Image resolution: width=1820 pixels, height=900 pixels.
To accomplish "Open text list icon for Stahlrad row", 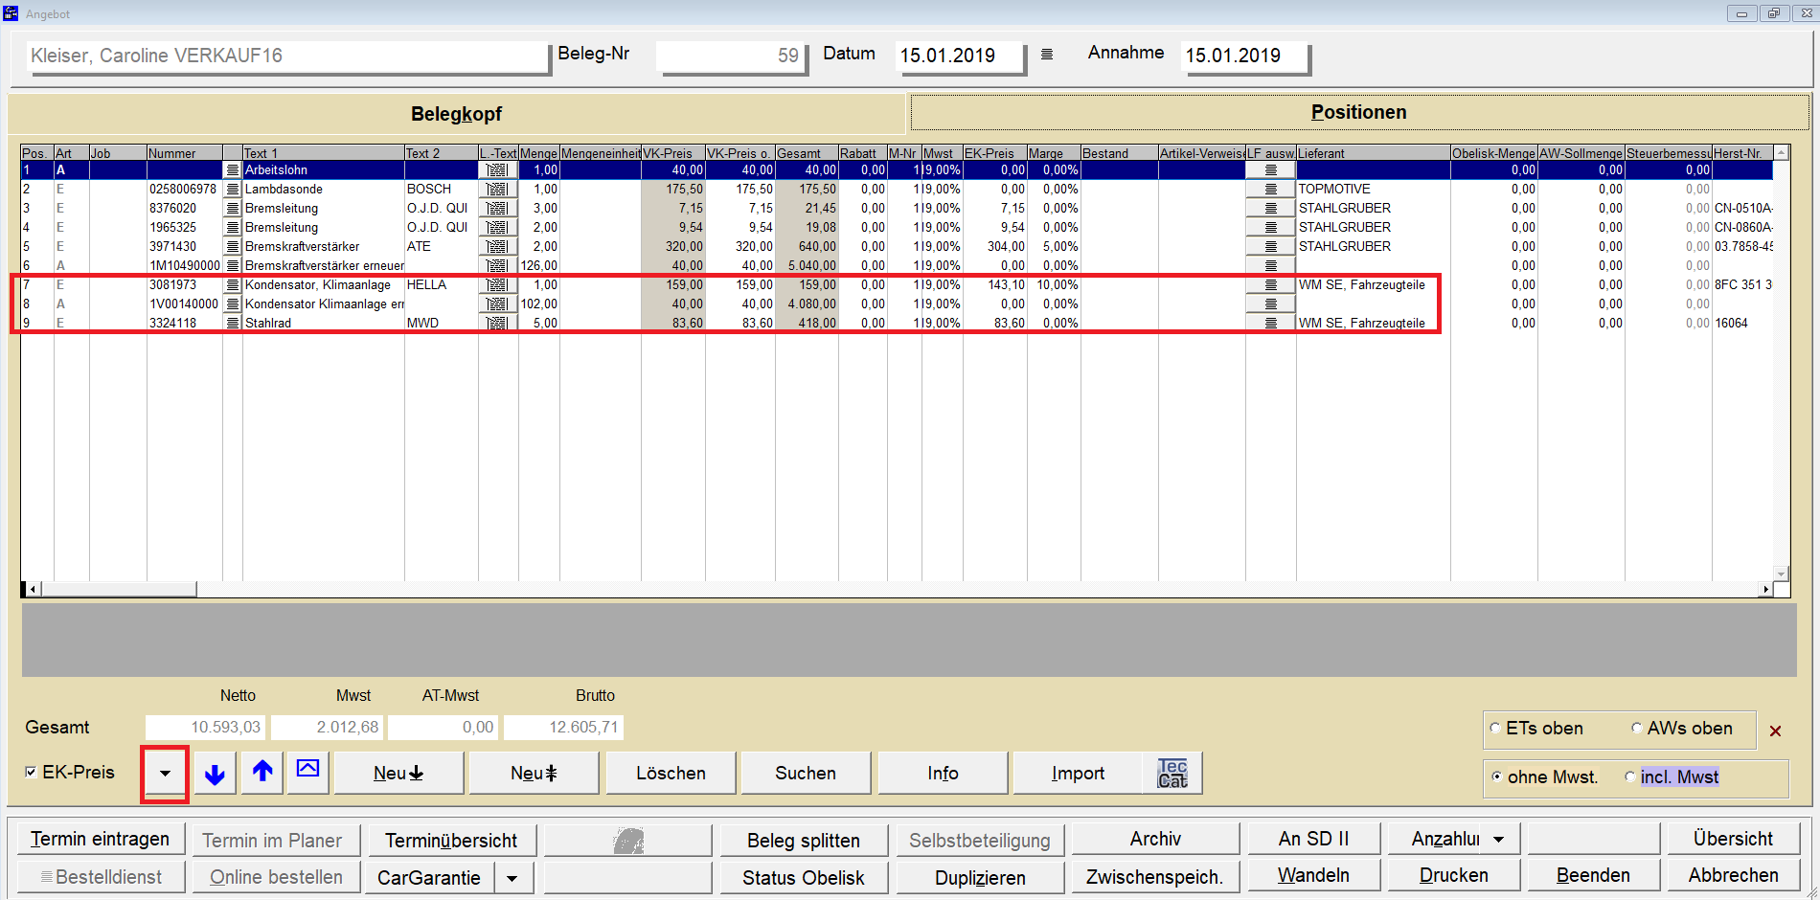I will (232, 324).
